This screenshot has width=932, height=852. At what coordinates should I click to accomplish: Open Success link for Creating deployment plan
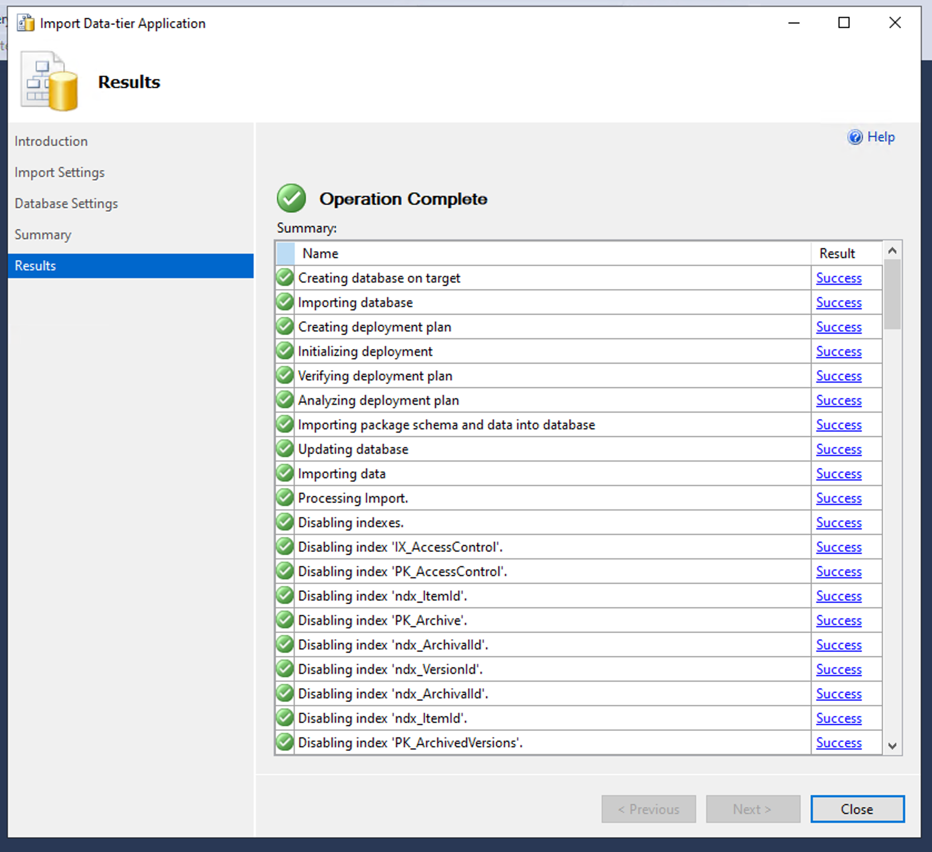coord(839,327)
